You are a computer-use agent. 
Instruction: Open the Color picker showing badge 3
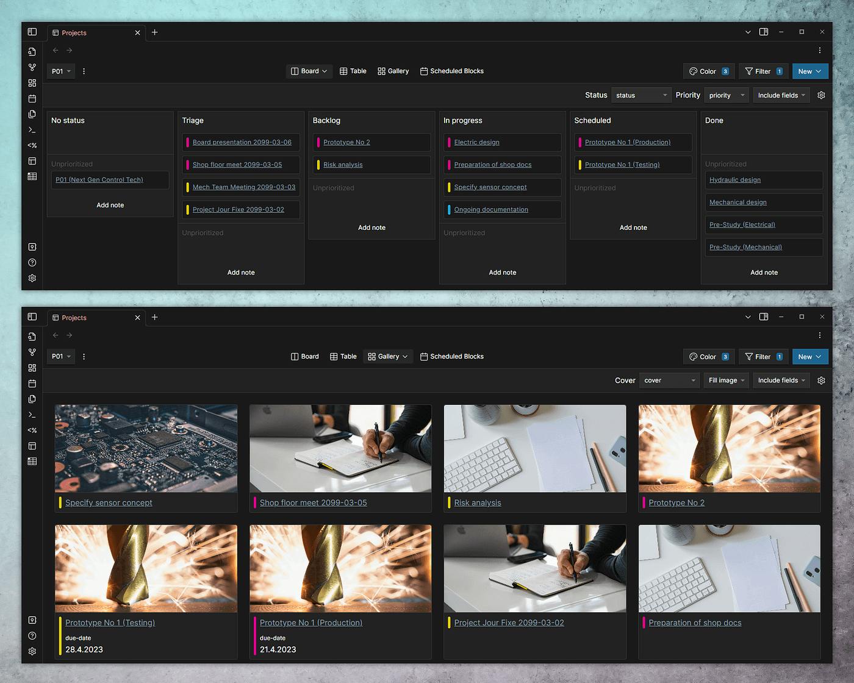708,71
